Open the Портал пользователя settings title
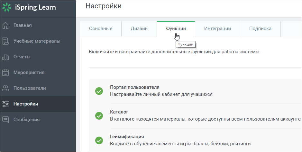 (135, 87)
